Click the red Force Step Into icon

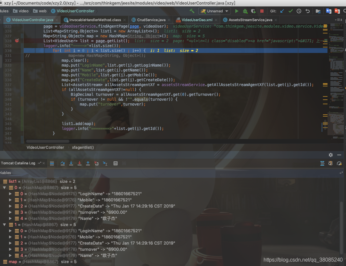click(80, 163)
